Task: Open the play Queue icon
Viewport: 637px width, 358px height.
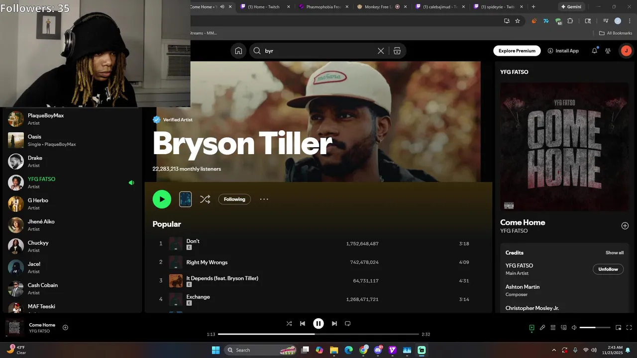Action: tap(553, 328)
